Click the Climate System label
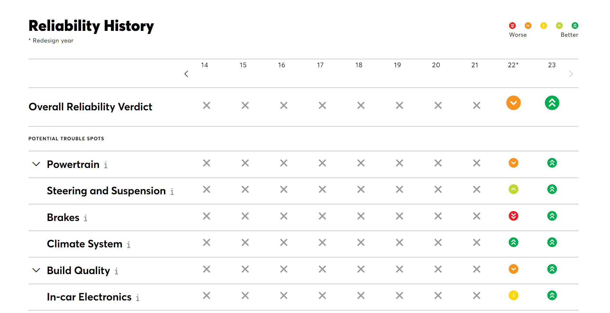The height and width of the screenshot is (313, 610). (85, 244)
